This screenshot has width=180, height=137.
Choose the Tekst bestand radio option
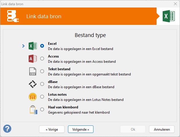pos(42,71)
